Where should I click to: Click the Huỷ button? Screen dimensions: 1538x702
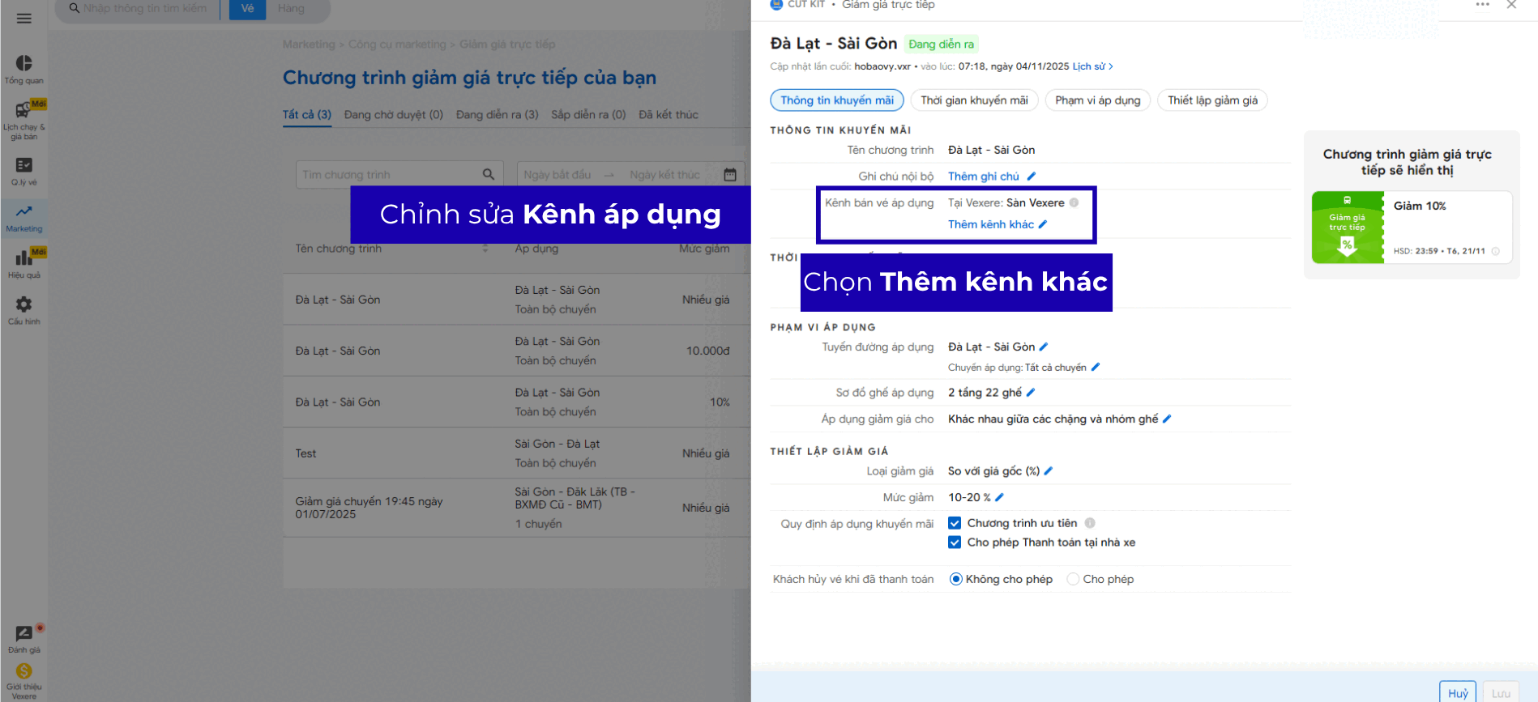pyautogui.click(x=1457, y=692)
